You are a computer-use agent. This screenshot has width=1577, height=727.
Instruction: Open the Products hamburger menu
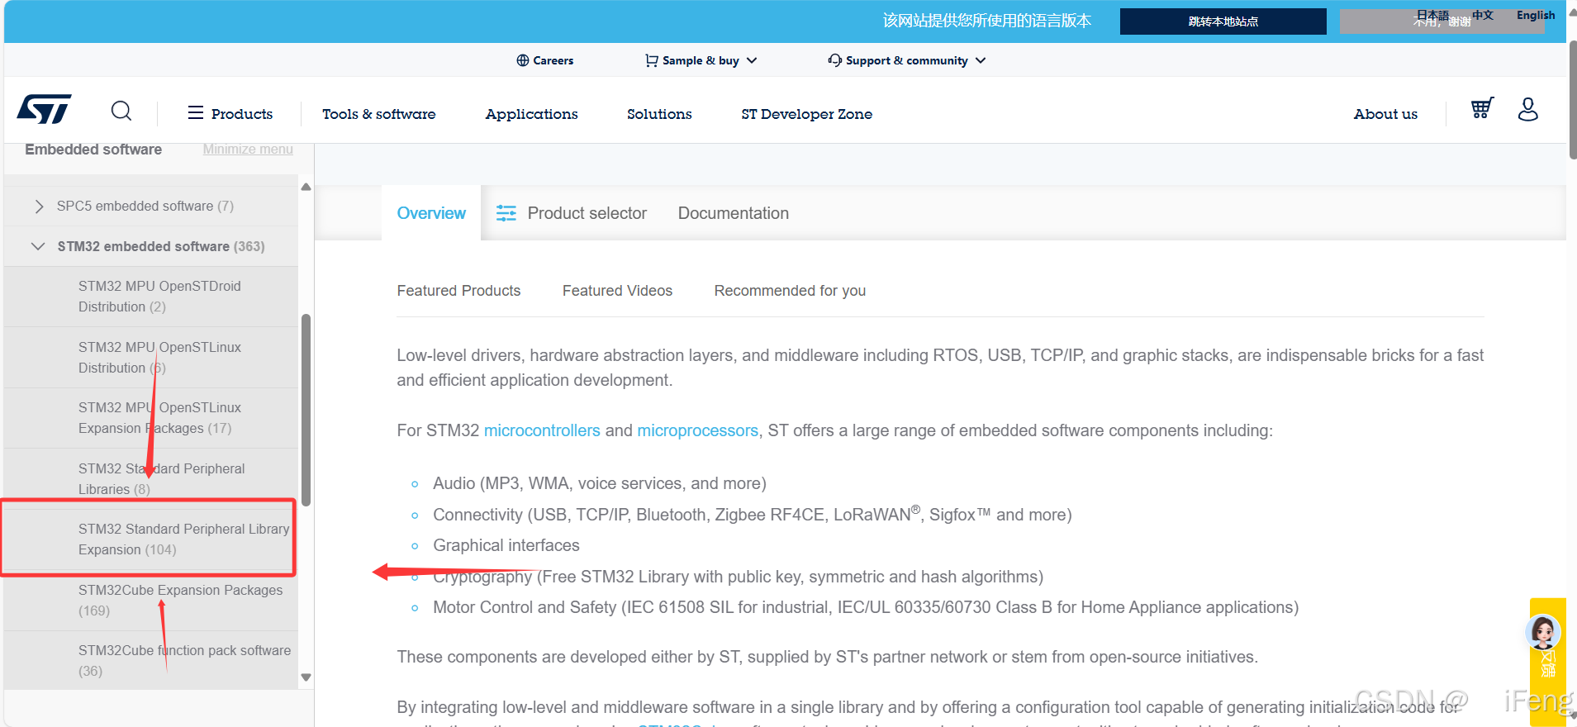[x=230, y=113]
